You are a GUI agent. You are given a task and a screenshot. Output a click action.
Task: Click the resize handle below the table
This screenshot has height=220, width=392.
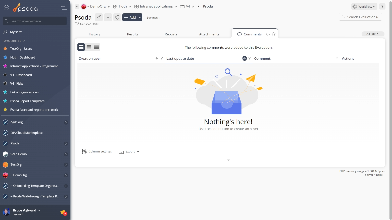pos(228,160)
